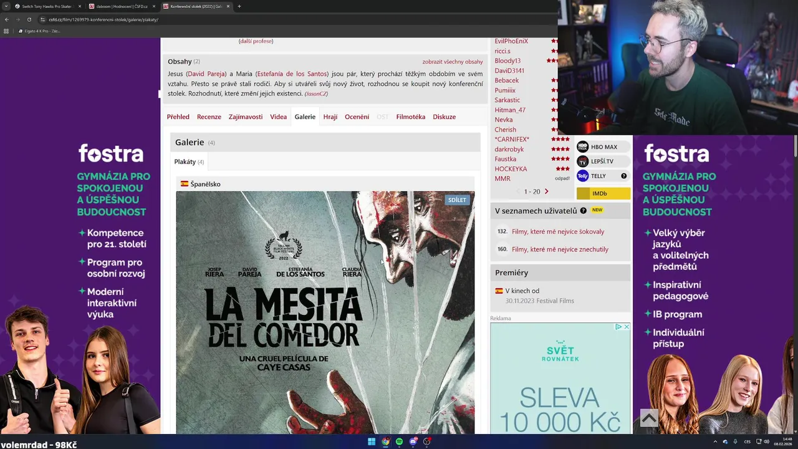The height and width of the screenshot is (449, 798).
Task: Open the Recenze tab
Action: pos(209,117)
